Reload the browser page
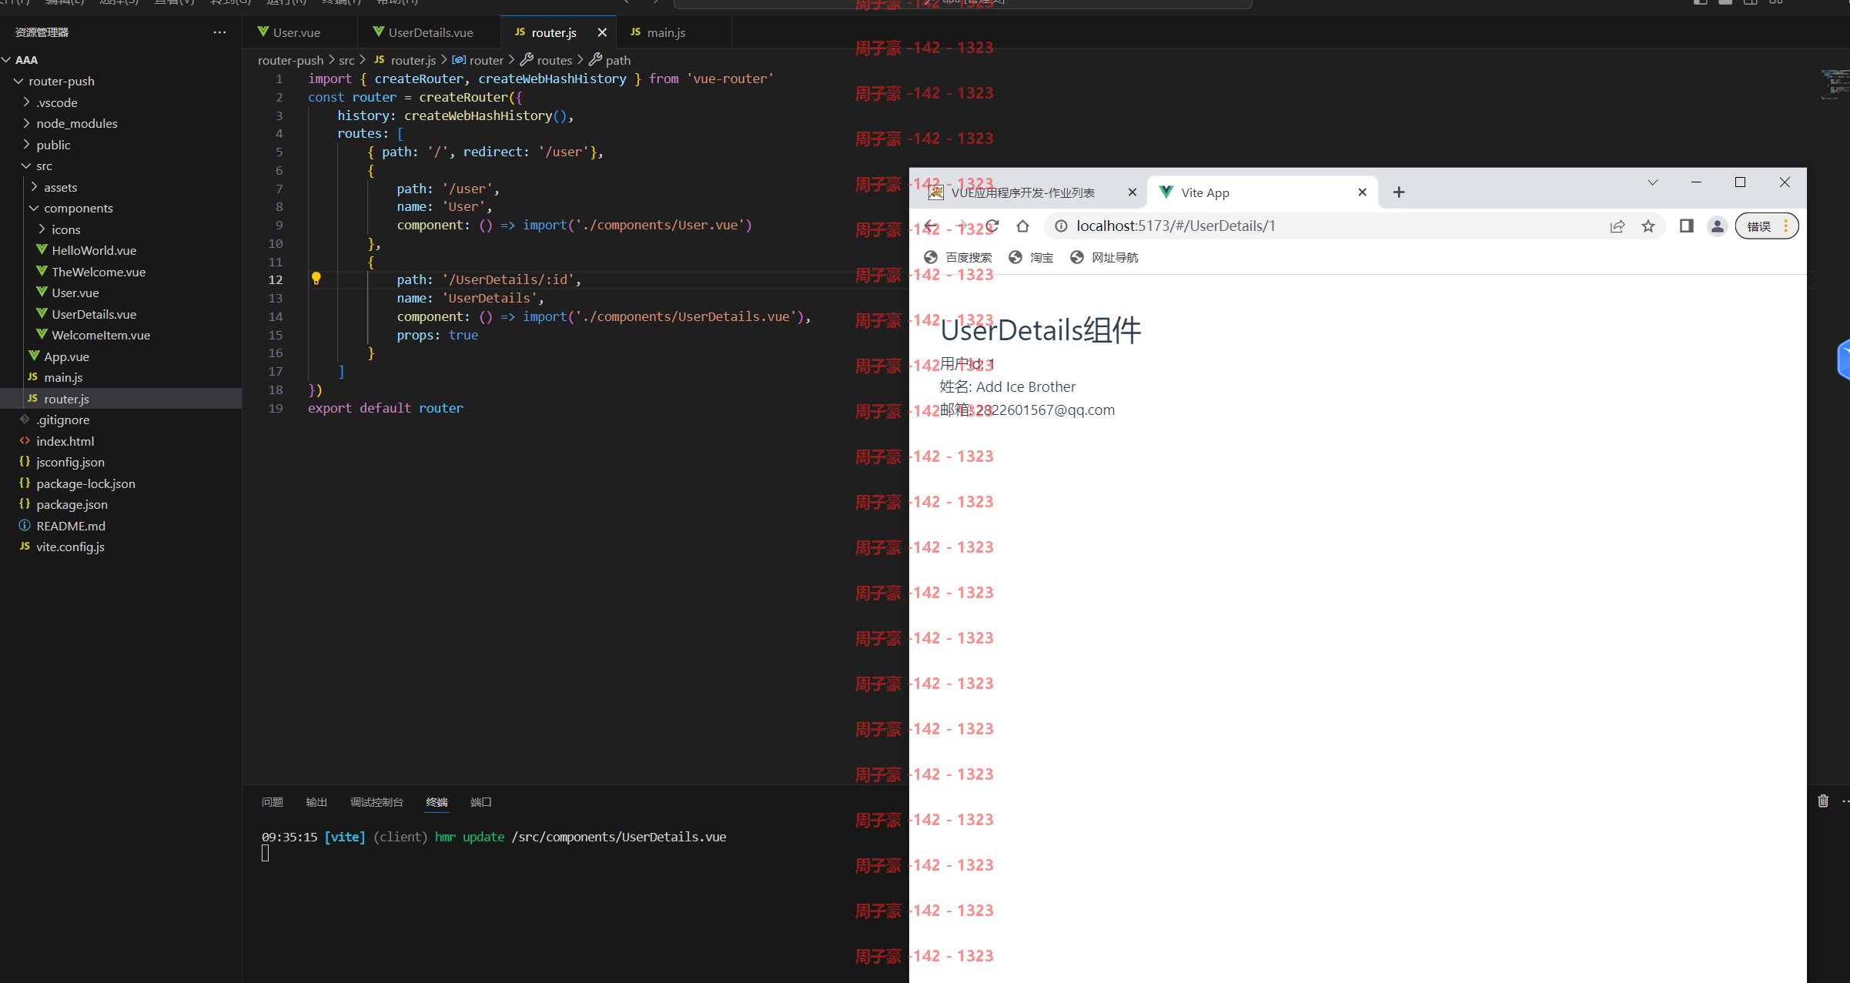This screenshot has height=983, width=1850. click(992, 226)
